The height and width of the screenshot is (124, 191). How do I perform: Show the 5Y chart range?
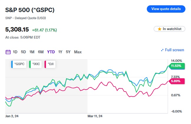(x=68, y=52)
